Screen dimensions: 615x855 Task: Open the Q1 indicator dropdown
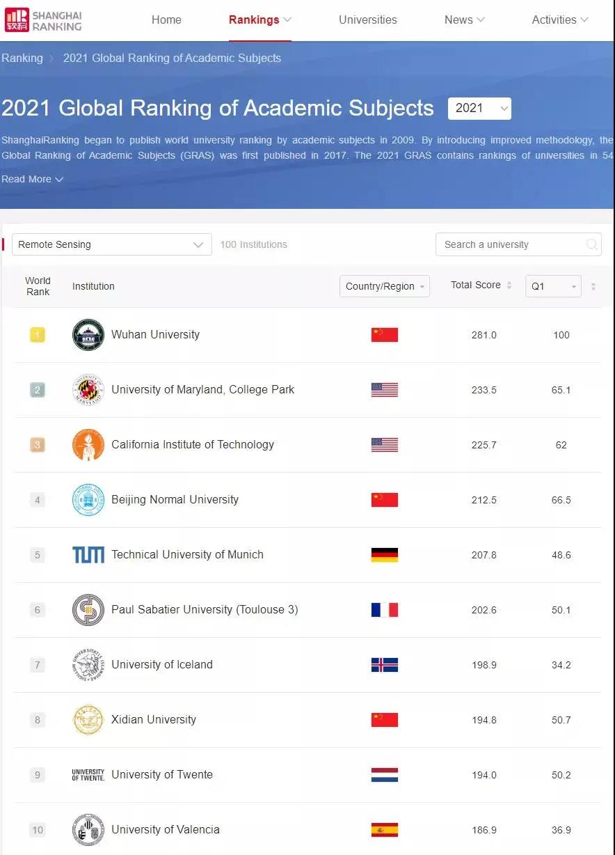click(x=553, y=286)
